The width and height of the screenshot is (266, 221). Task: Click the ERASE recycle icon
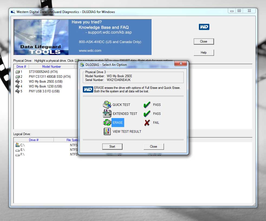click(x=107, y=122)
